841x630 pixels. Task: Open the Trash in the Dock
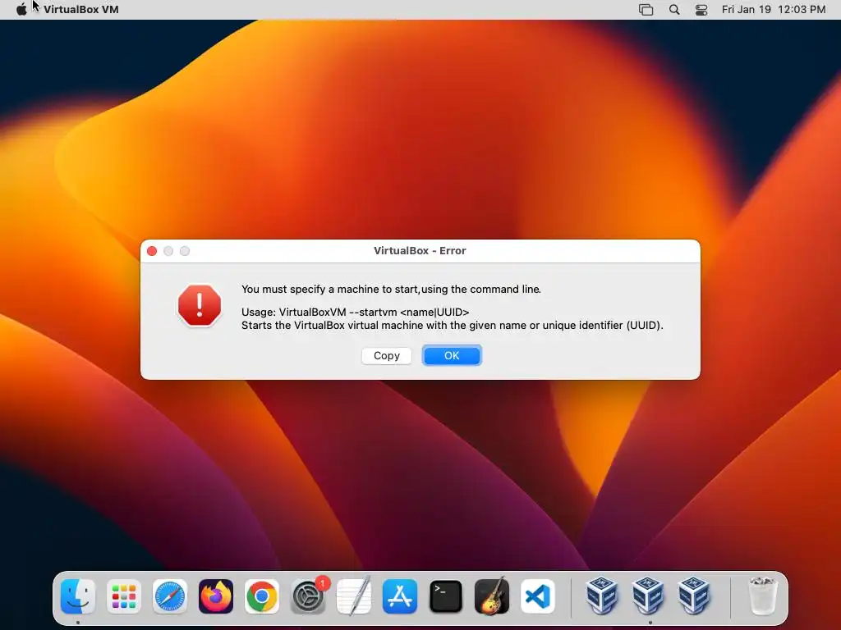[x=762, y=596]
